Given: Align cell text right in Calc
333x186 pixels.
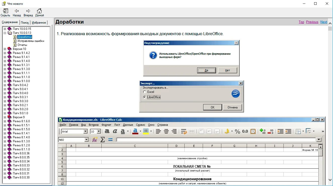Looking at the screenshot, I should (174, 131).
